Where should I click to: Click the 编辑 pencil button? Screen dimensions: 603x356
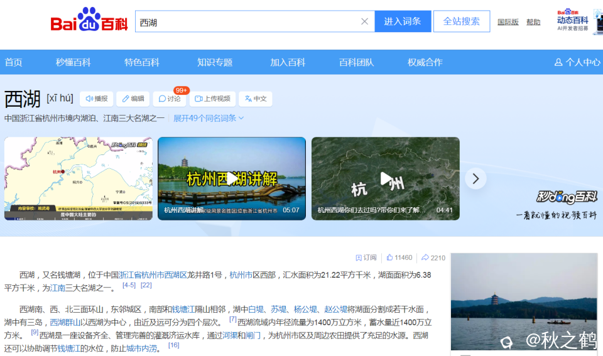point(133,99)
